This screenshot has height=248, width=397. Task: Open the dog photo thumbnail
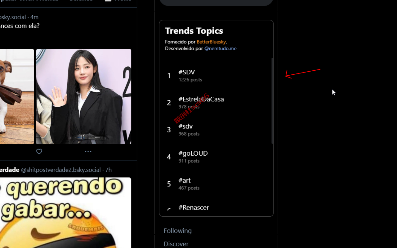tap(17, 96)
